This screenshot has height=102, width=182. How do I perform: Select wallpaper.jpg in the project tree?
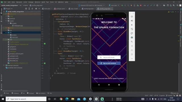tap(17, 26)
